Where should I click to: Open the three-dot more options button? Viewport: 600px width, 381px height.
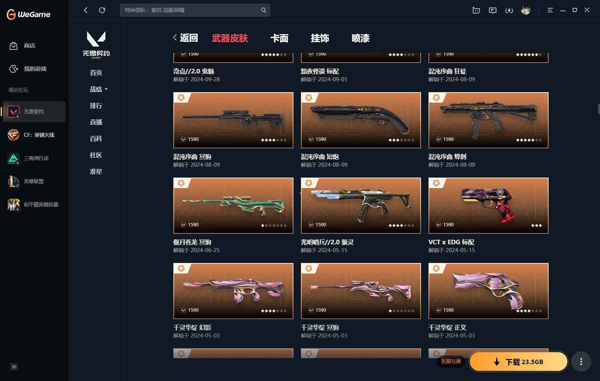pos(581,362)
